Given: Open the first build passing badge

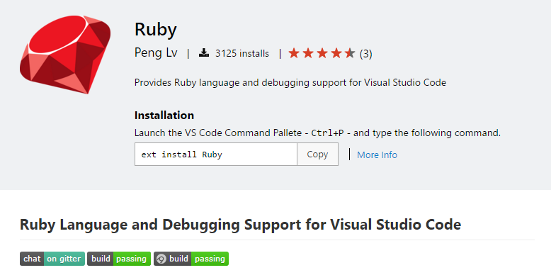Looking at the screenshot, I should tap(119, 259).
